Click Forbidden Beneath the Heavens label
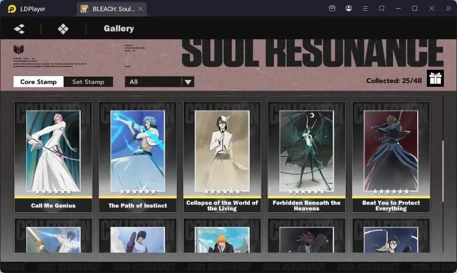Image resolution: width=457 pixels, height=273 pixels. click(x=306, y=206)
